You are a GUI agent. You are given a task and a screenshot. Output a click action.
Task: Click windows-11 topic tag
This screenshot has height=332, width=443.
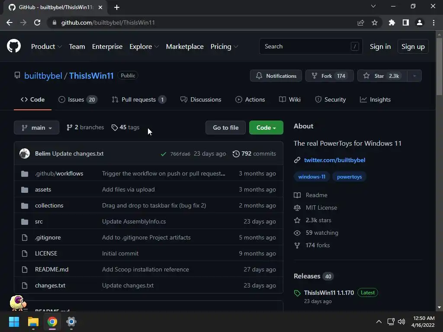(x=311, y=177)
